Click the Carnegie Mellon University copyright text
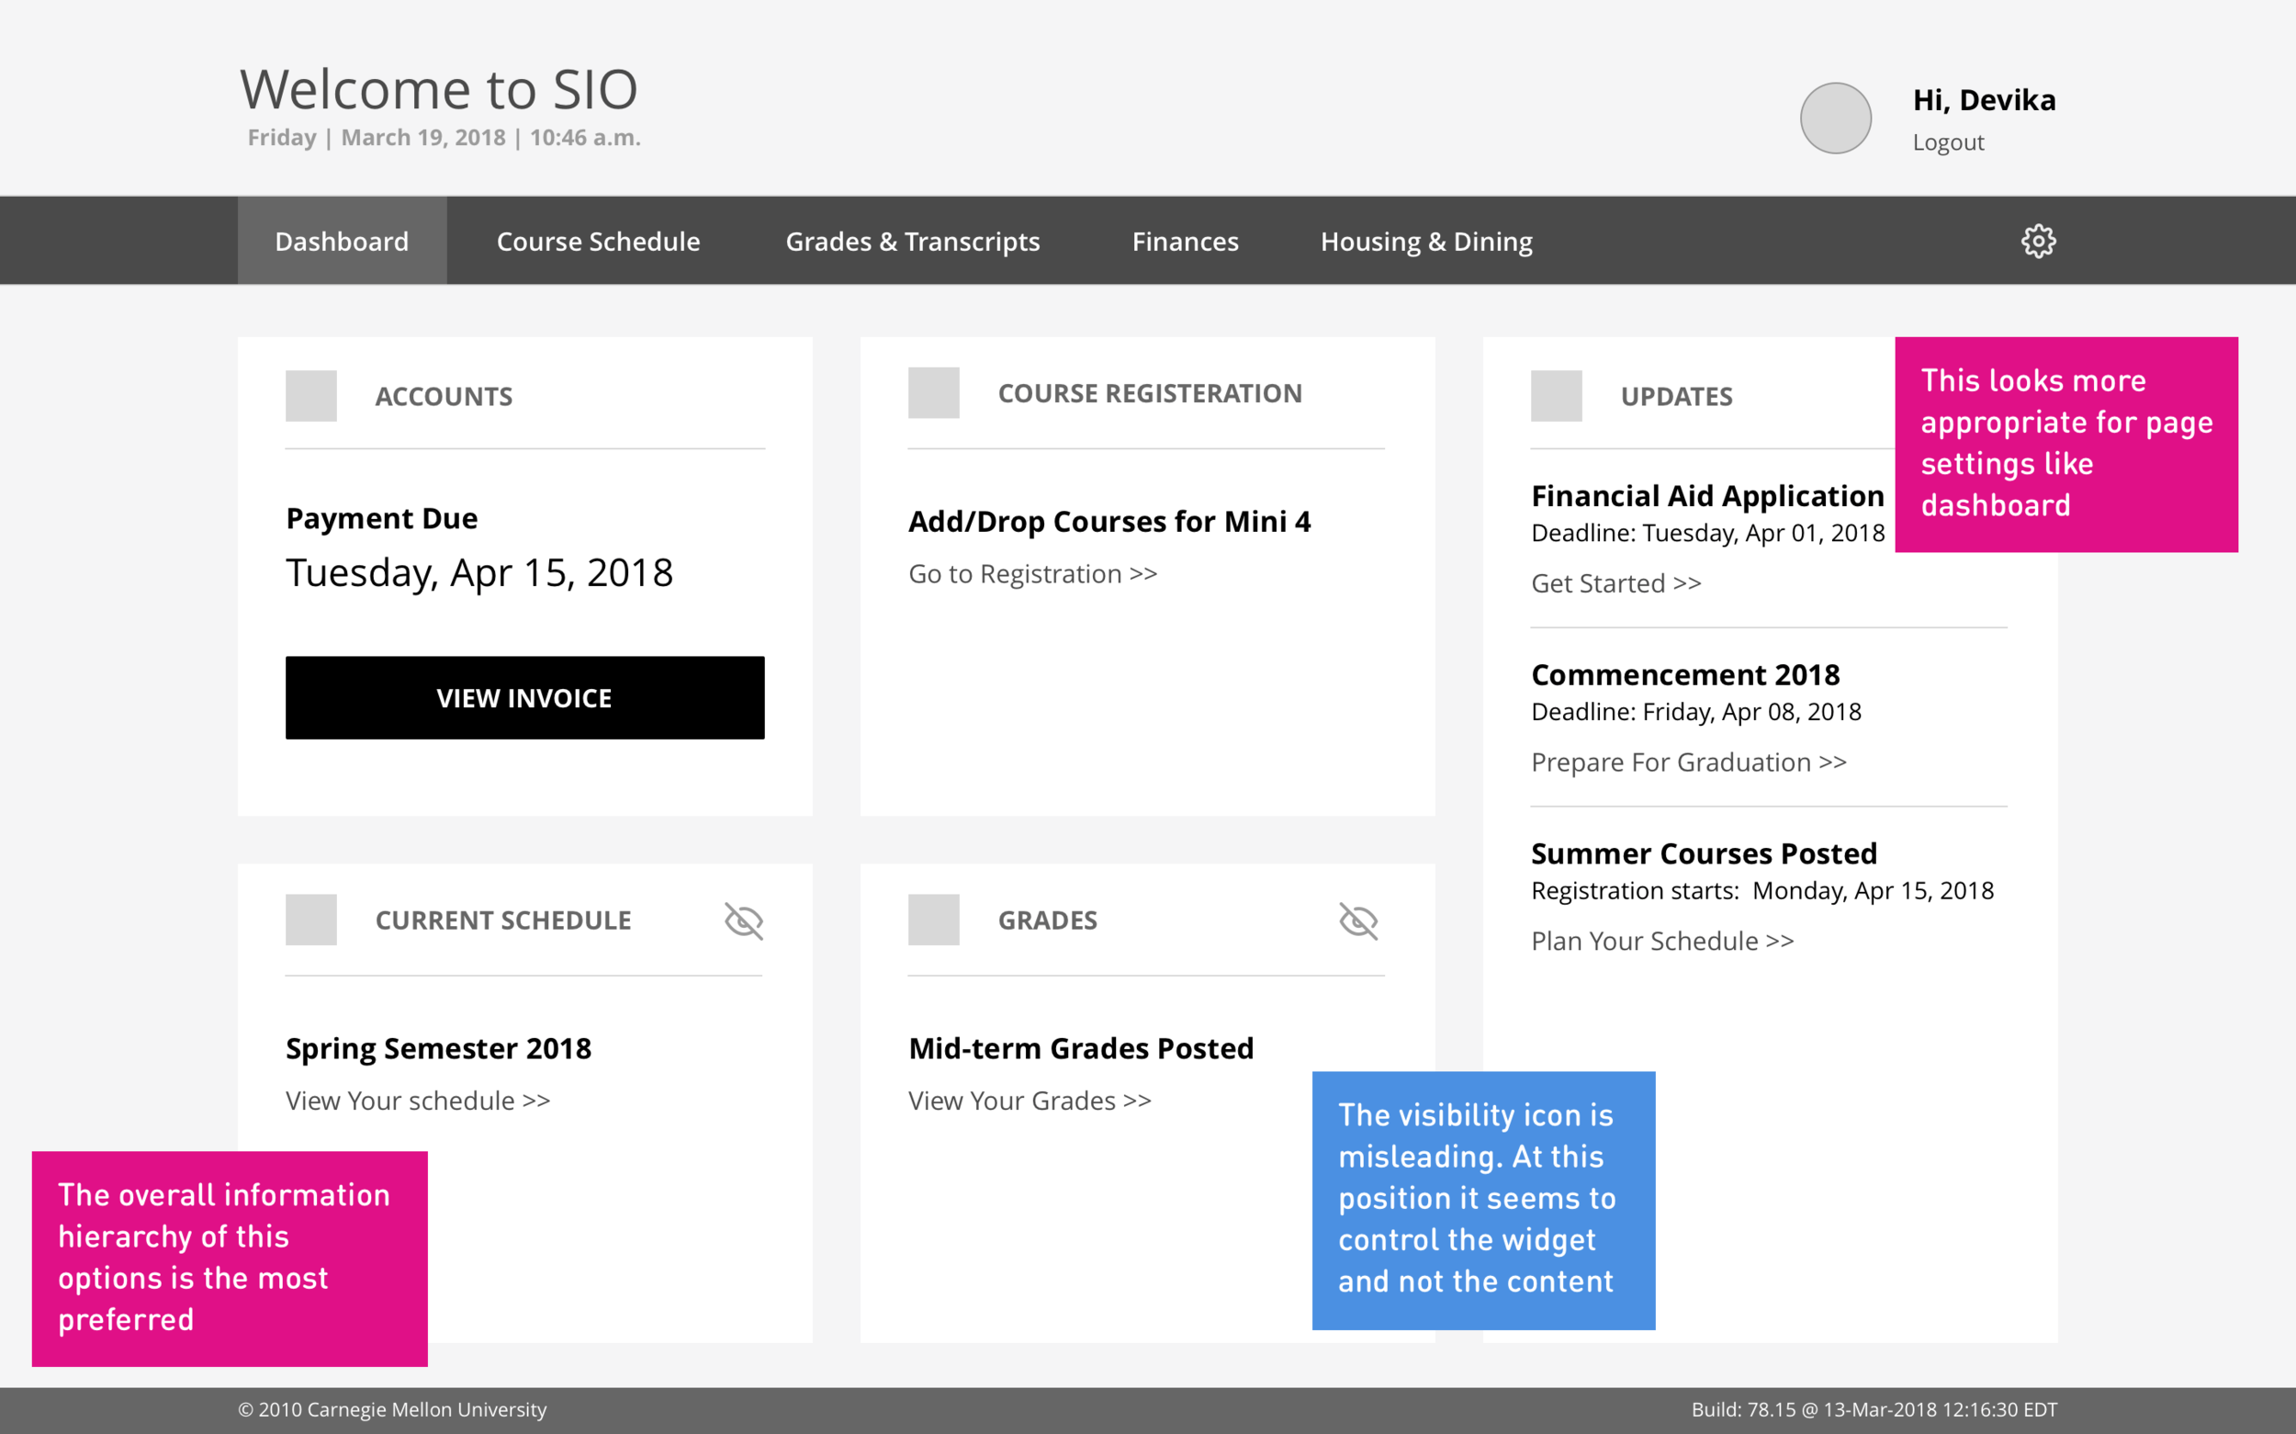 click(x=392, y=1409)
